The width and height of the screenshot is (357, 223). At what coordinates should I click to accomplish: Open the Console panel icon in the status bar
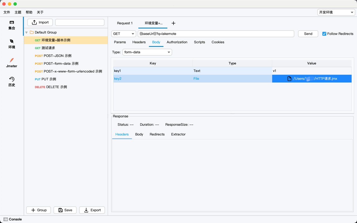pos(6,219)
